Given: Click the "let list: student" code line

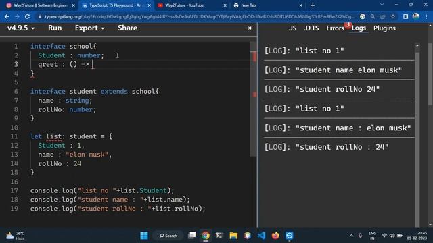Looking at the screenshot, I should [71, 136].
